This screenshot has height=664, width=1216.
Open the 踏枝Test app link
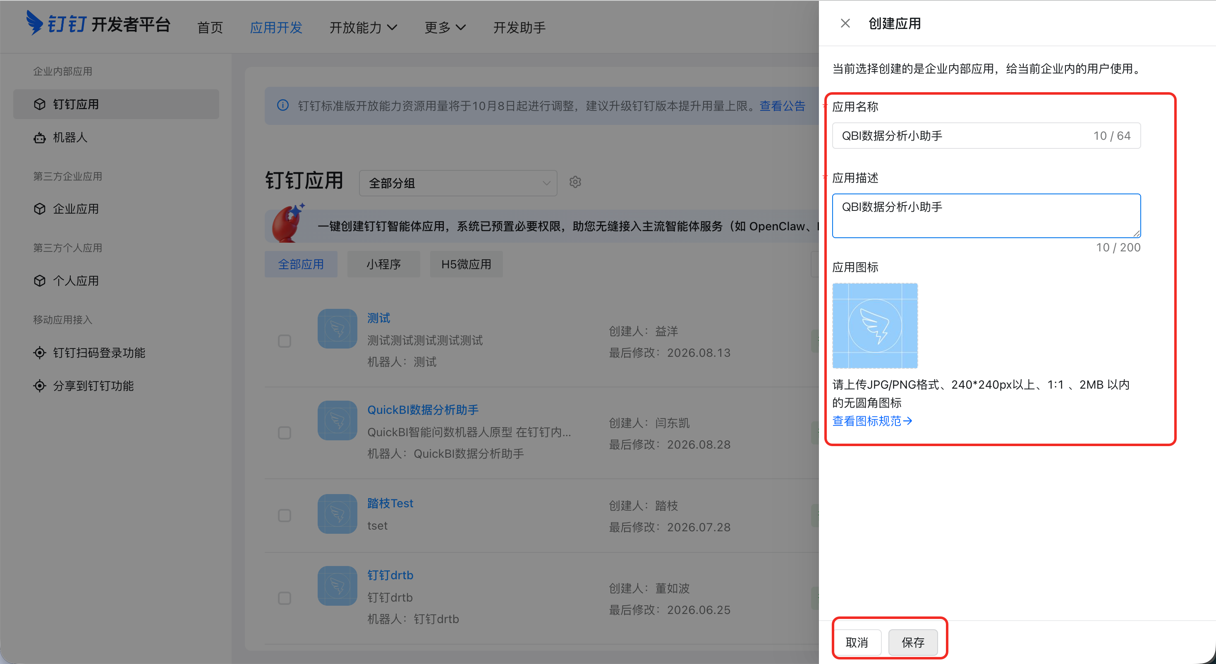coord(390,504)
